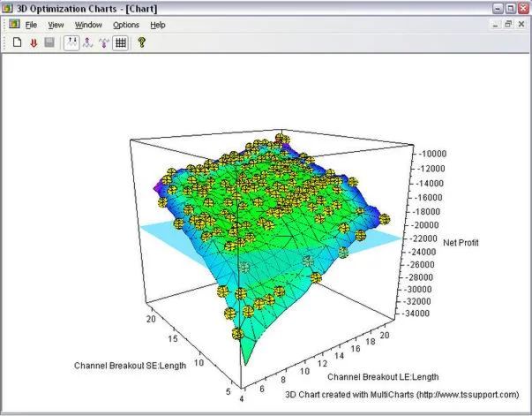
Task: Click the chart document icon beside File
Action: coord(13,24)
